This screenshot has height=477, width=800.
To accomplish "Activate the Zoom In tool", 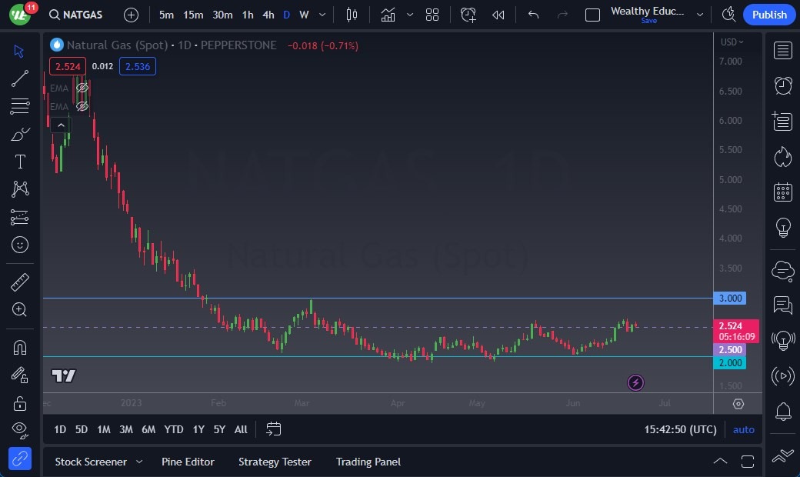I will 19,310.
